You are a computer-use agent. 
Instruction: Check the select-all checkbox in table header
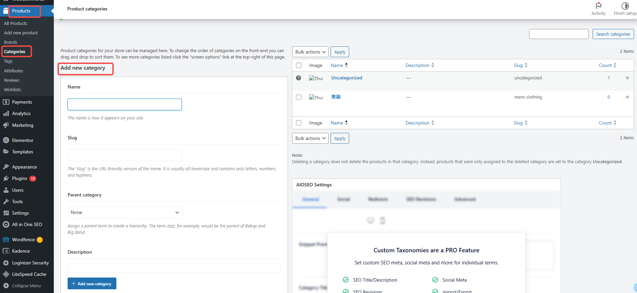[299, 65]
